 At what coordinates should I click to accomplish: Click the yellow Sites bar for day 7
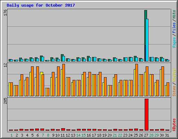(41, 84)
